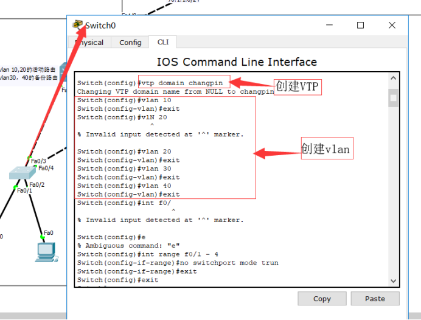Click the 'Switch(config)#vlan 40' line
421x320 pixels.
pyautogui.click(x=124, y=186)
